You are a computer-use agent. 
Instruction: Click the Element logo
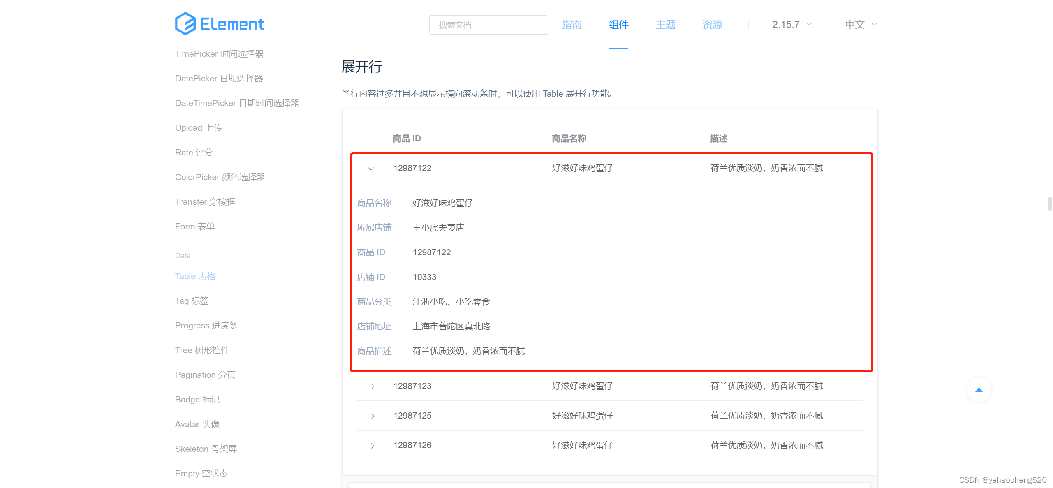coord(220,24)
